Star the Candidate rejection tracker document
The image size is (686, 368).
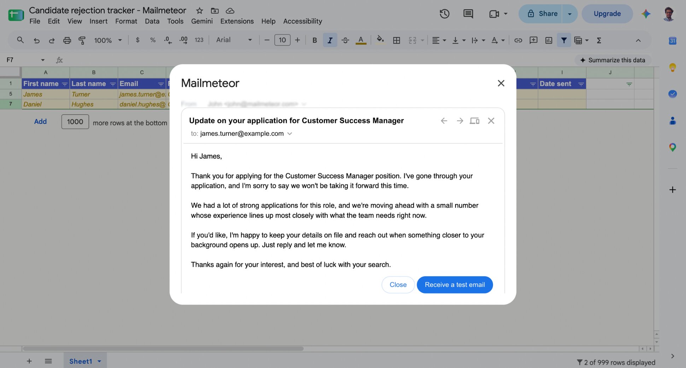point(200,11)
